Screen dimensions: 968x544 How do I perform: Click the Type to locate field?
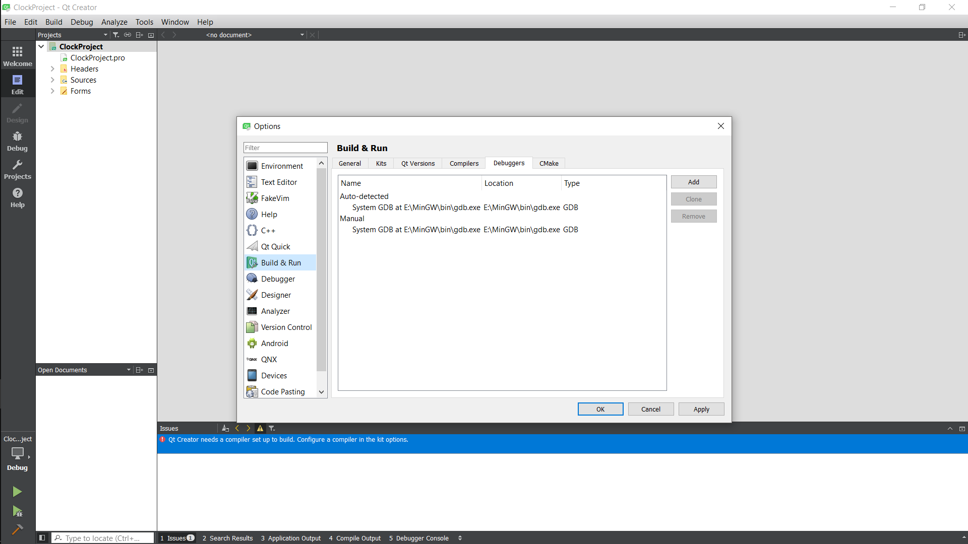(103, 538)
